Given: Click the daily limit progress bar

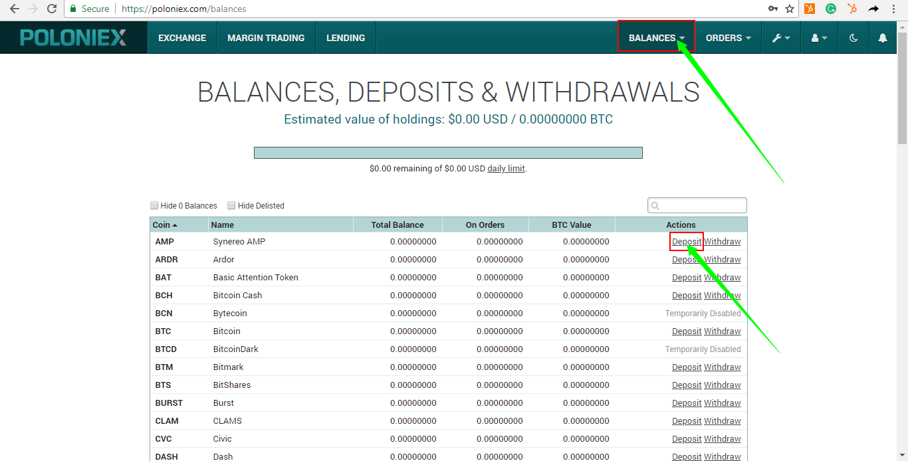Looking at the screenshot, I should coord(448,153).
